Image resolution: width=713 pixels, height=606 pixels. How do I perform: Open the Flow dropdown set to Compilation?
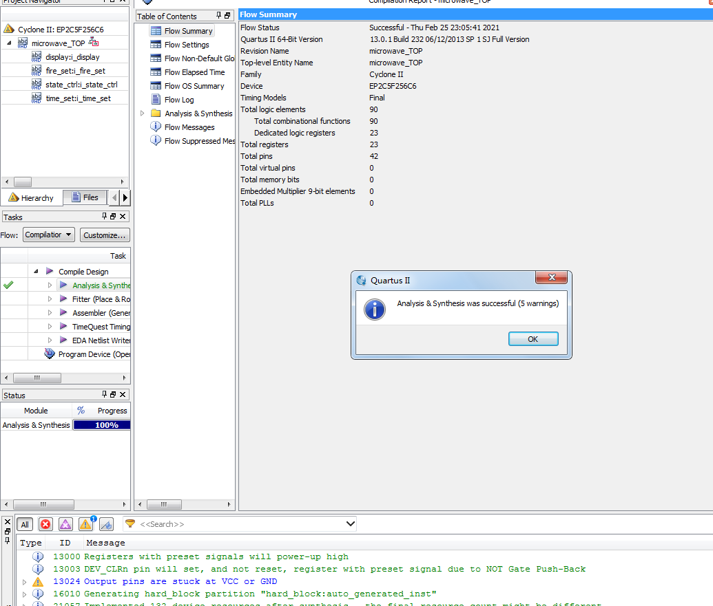[x=48, y=235]
